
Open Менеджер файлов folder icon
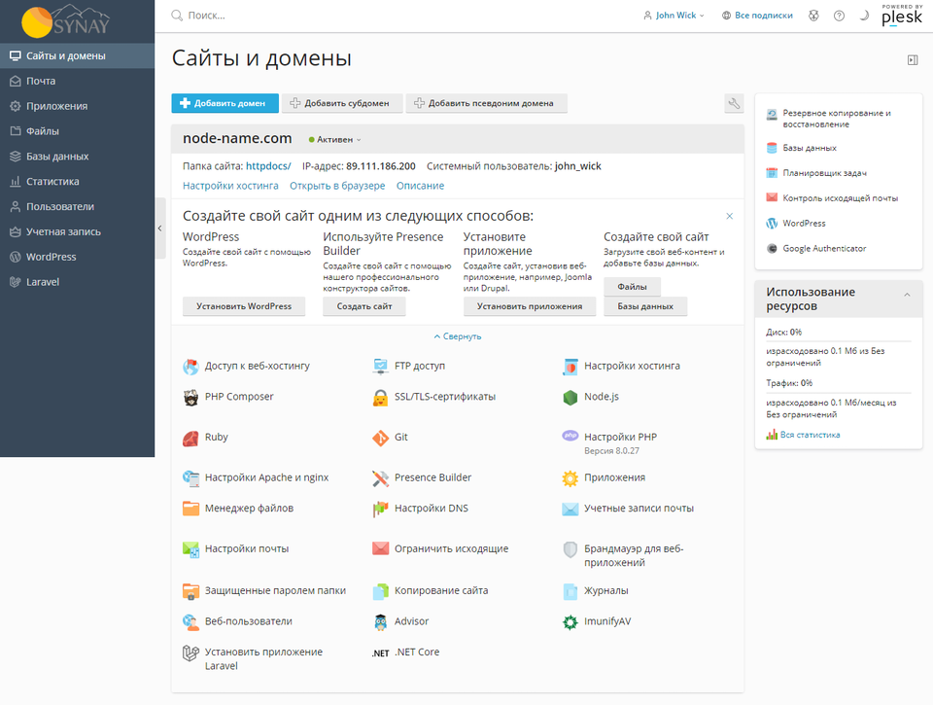(190, 509)
